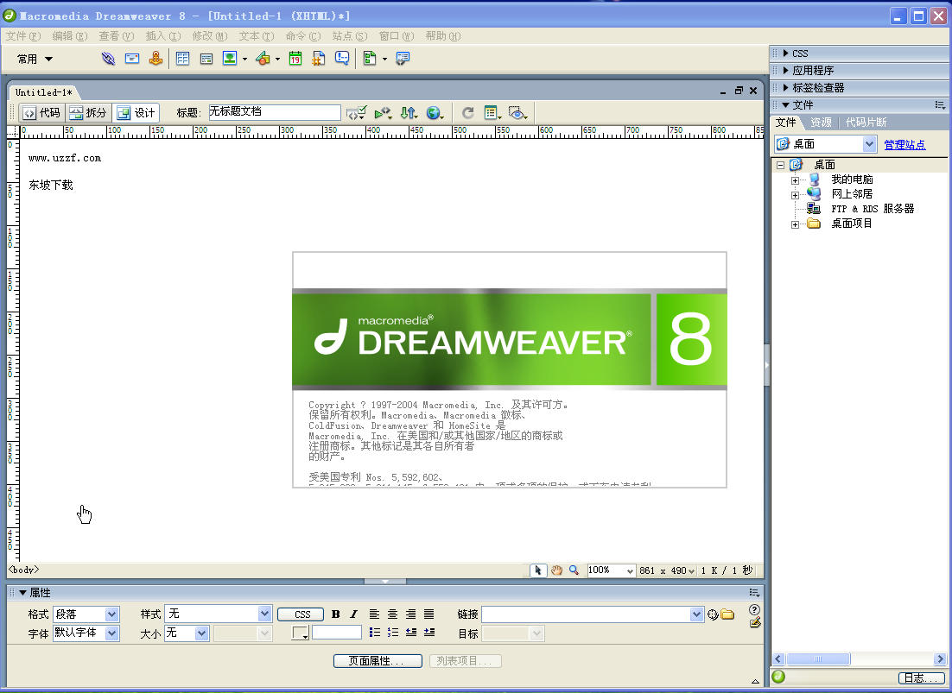Expand the 应用程序 panel group
The image size is (952, 693).
785,70
